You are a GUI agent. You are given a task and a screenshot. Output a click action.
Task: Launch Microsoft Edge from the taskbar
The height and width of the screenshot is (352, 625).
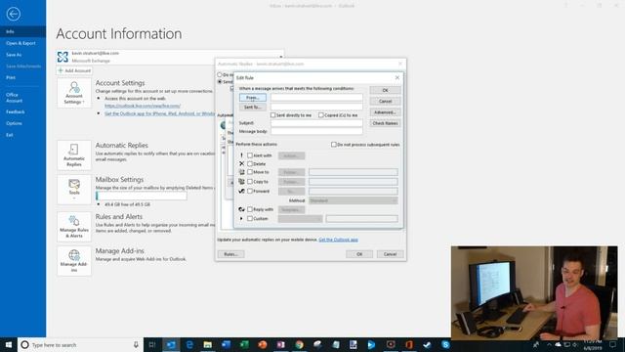click(x=189, y=345)
